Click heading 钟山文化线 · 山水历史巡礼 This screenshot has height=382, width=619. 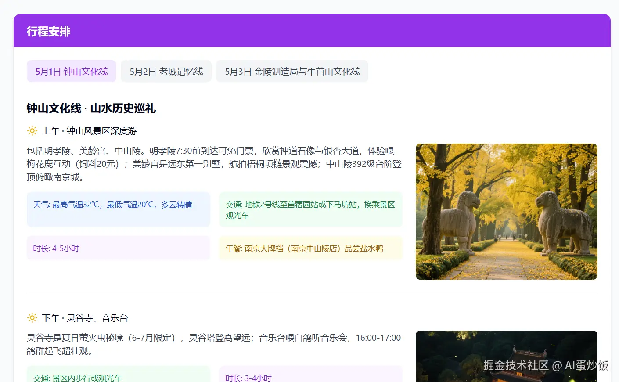click(x=91, y=108)
